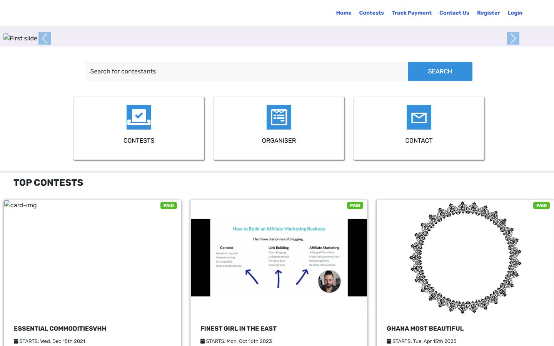Click calendar icon for Ghana Most Beautiful

[389, 341]
